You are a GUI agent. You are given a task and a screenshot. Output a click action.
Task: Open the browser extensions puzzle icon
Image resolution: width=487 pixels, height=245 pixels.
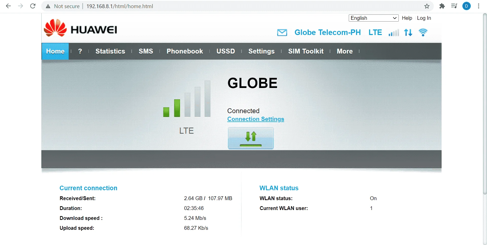point(442,6)
